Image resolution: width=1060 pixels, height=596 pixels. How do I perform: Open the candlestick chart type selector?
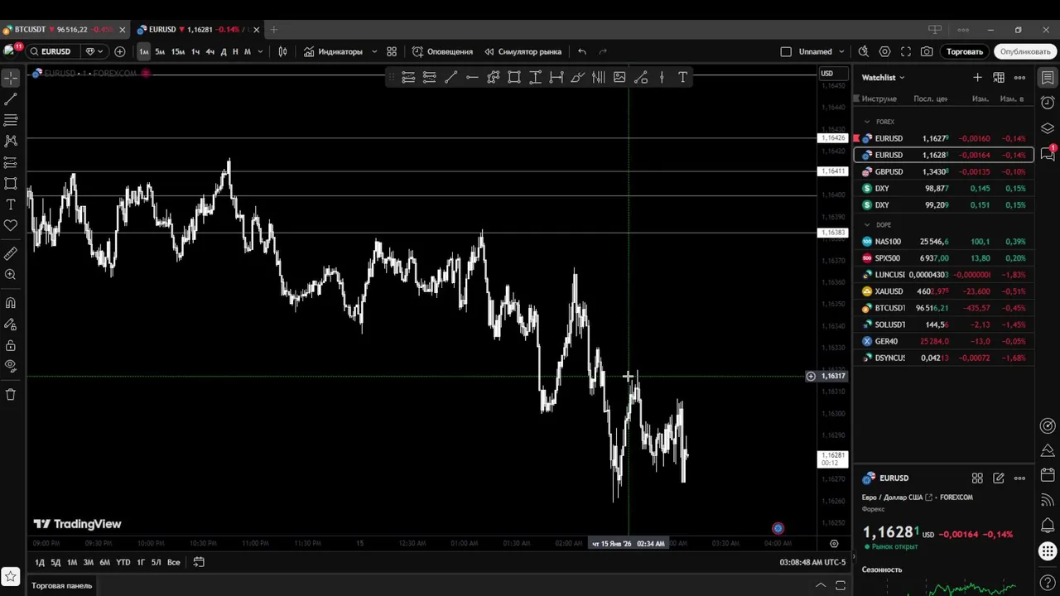coord(282,51)
